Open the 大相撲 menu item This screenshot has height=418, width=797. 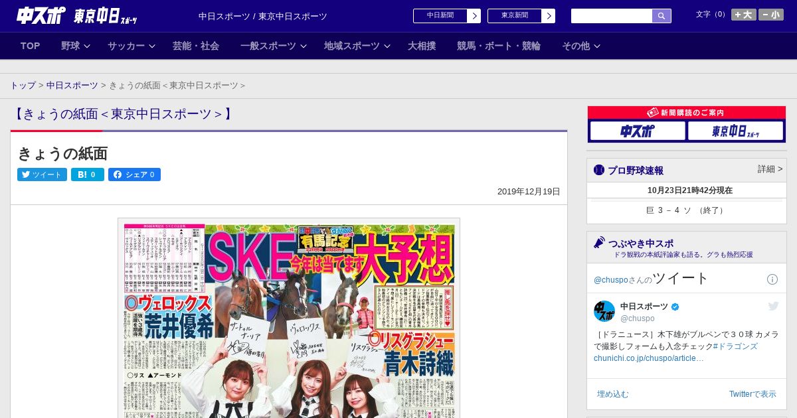422,46
